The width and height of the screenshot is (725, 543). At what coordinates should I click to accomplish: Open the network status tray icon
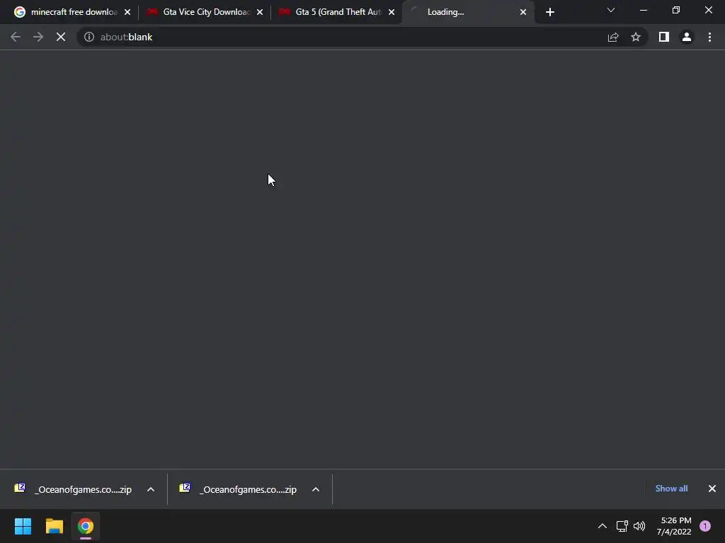[x=622, y=526]
